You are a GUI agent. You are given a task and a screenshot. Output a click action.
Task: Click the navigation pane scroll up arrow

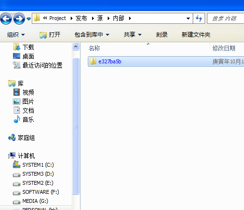76,47
